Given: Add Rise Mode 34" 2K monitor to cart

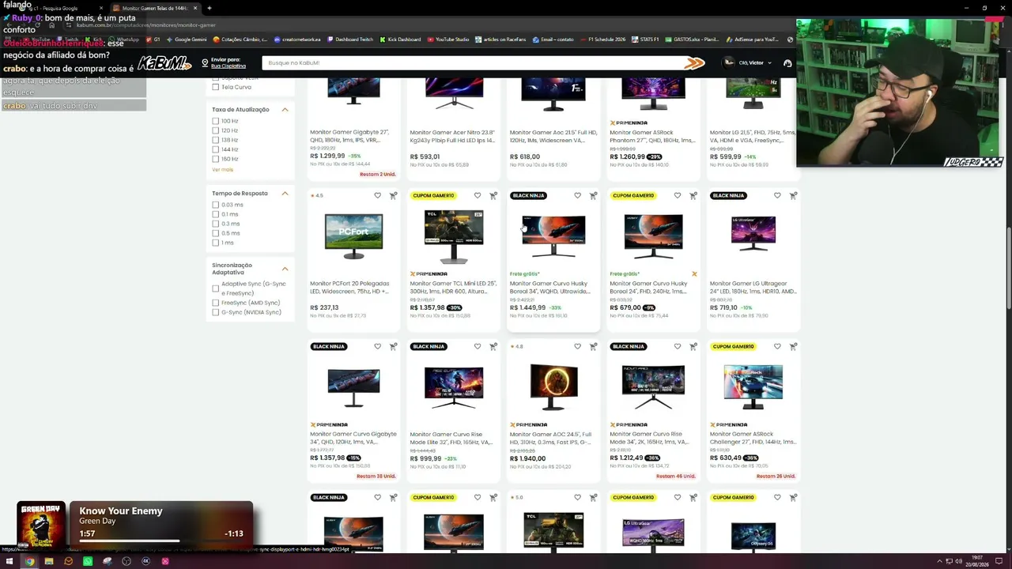Looking at the screenshot, I should coord(693,346).
